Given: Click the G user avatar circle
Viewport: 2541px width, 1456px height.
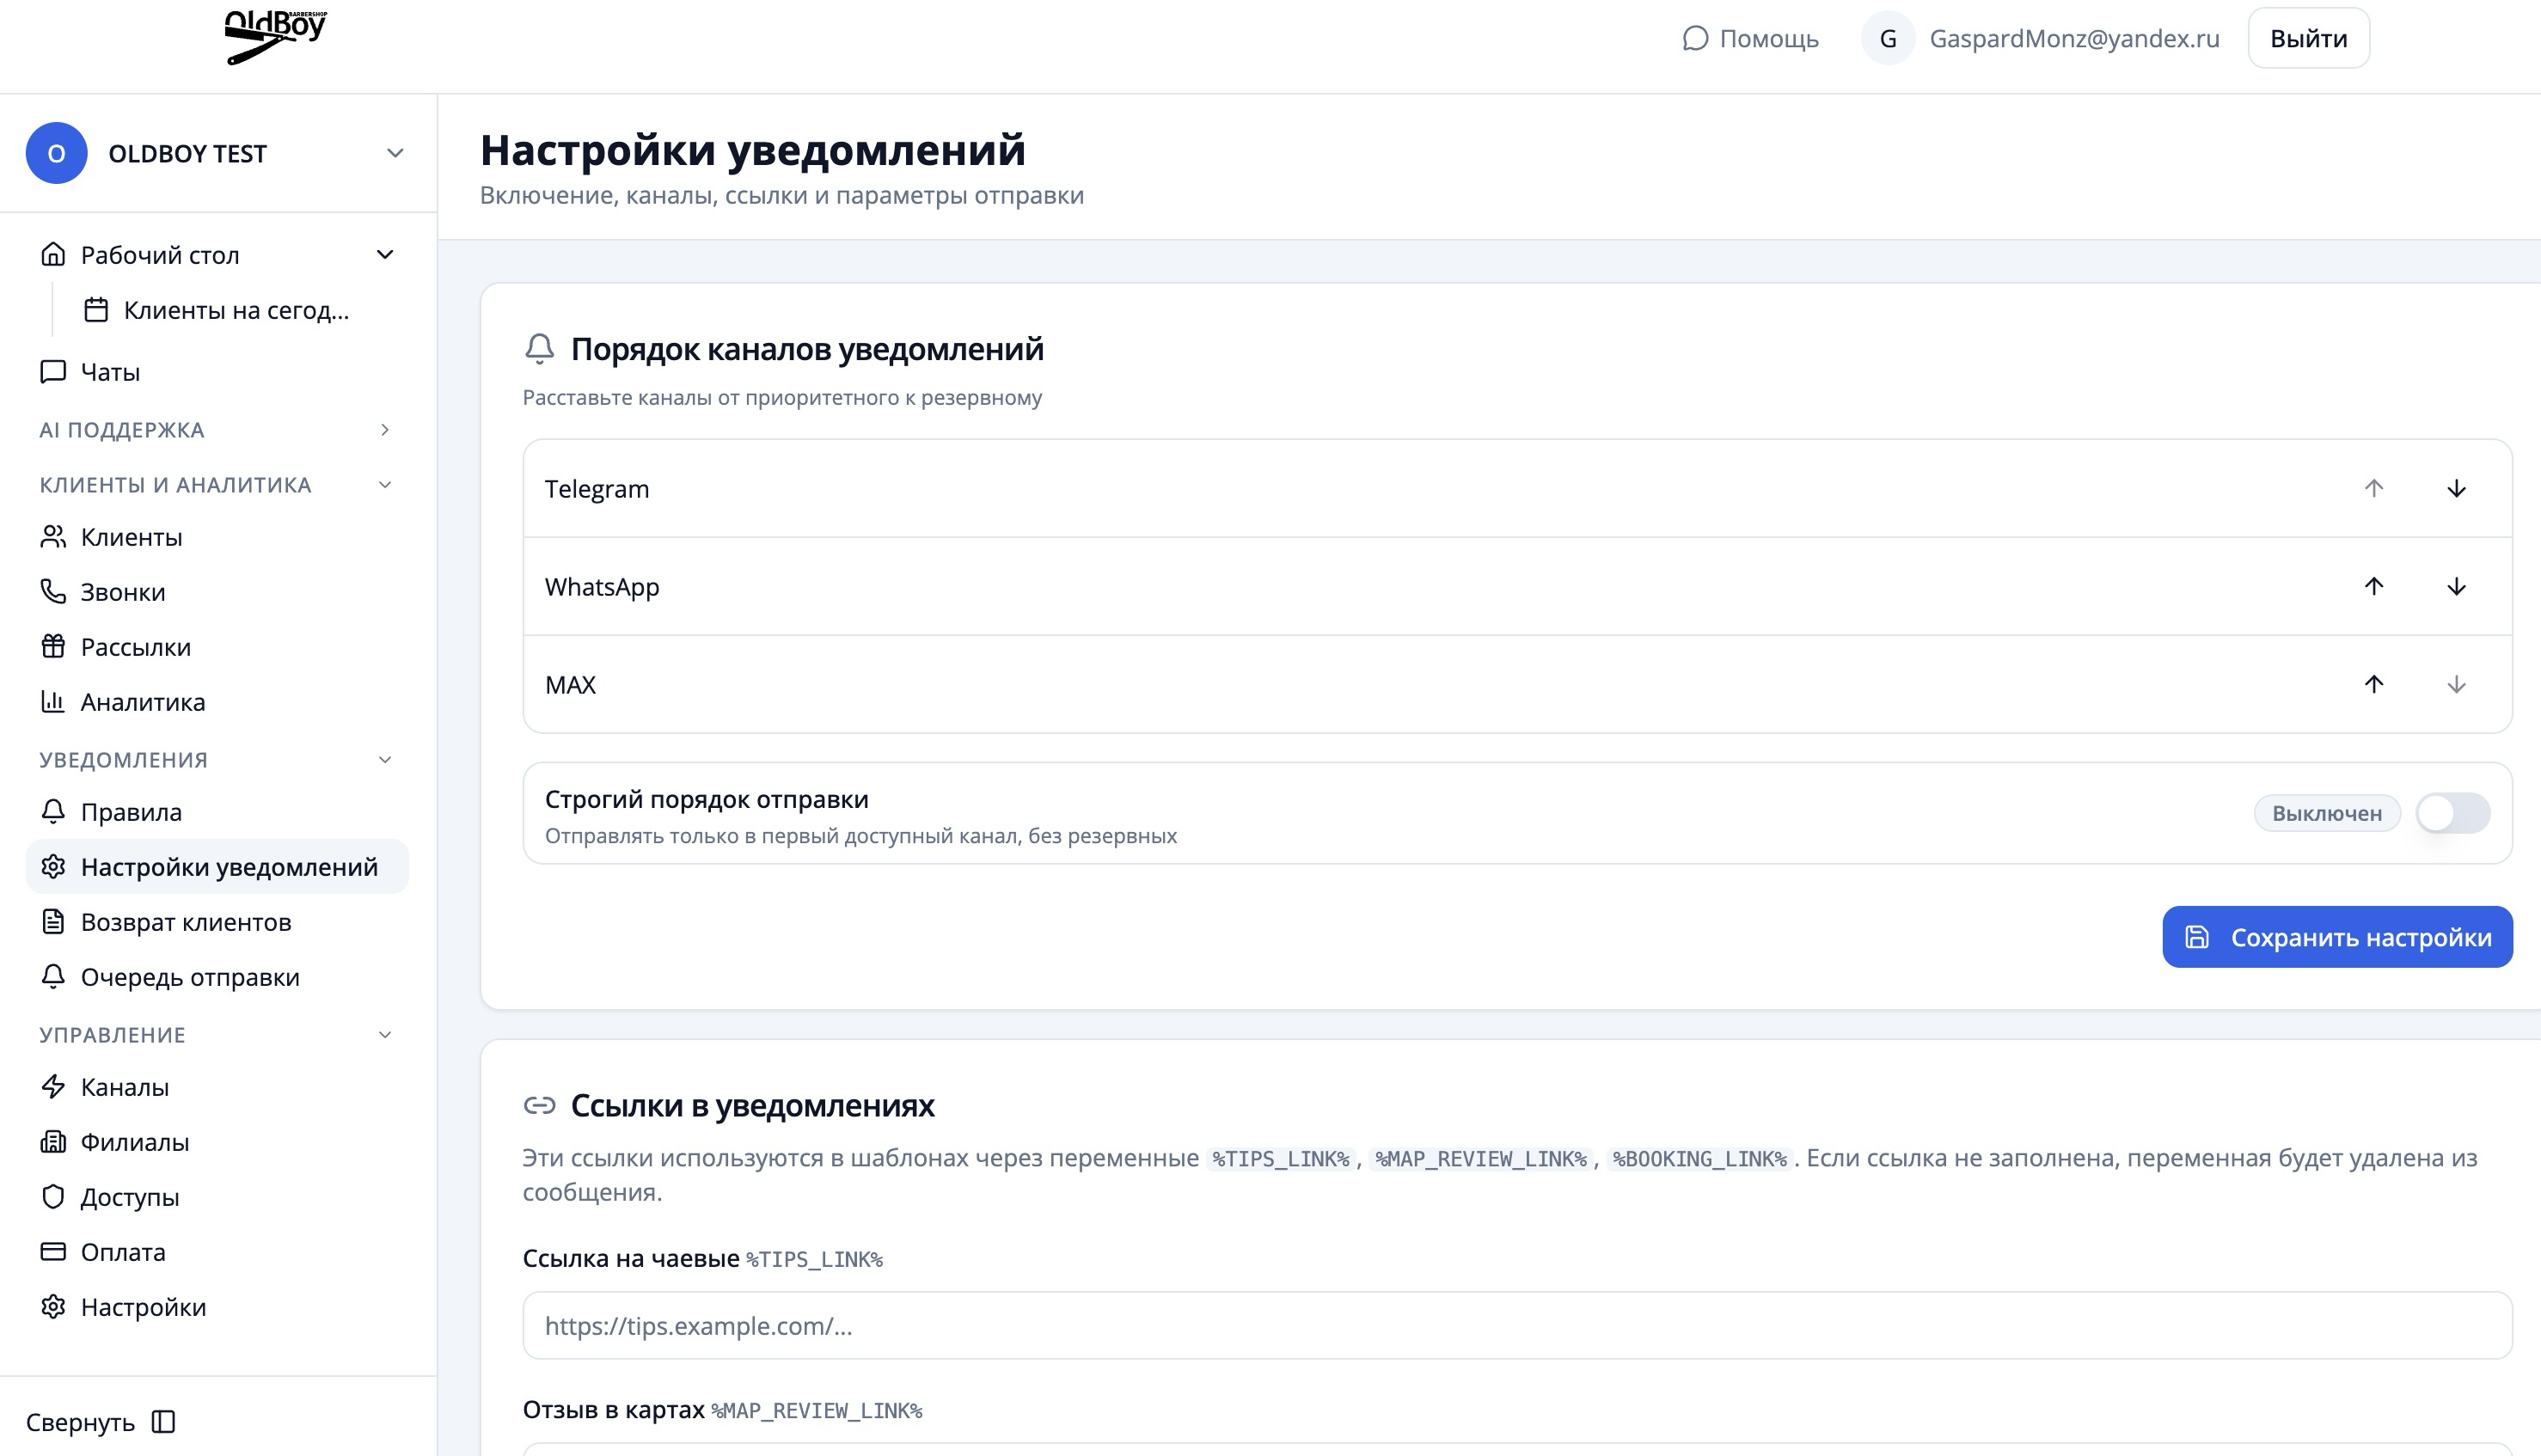Looking at the screenshot, I should [1887, 38].
